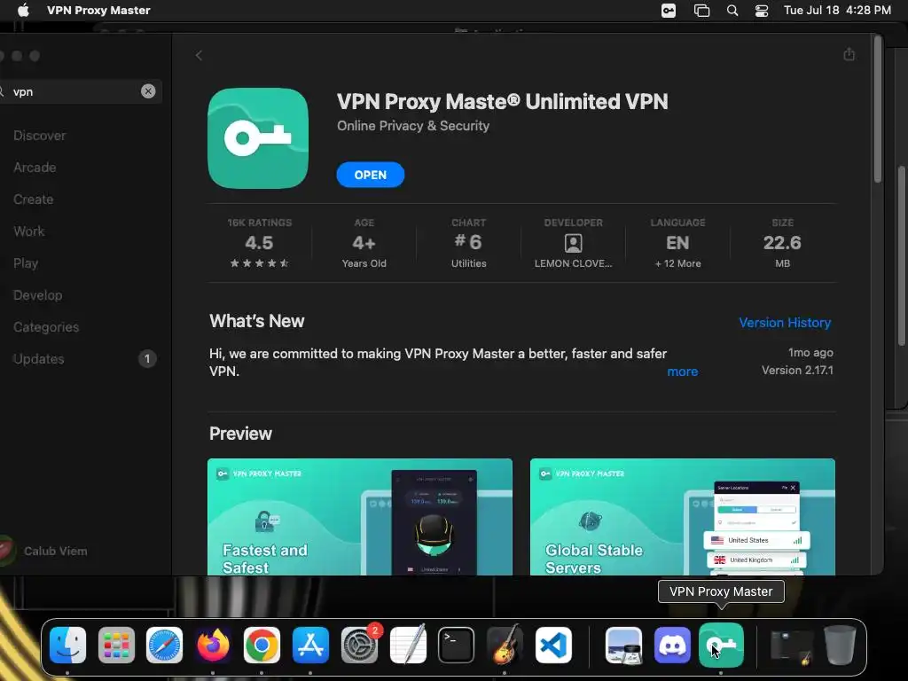Open Version History link

785,323
